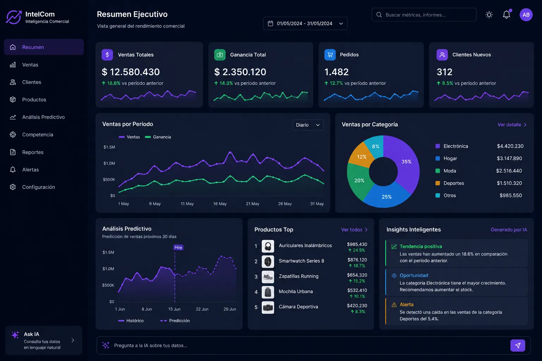Click the target icon beside Competencia
The image size is (542, 361).
[13, 135]
